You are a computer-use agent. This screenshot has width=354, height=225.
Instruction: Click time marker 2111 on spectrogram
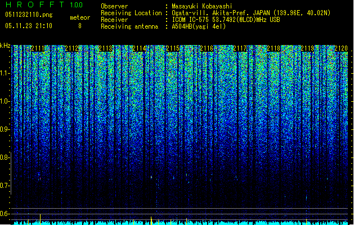tap(38, 48)
